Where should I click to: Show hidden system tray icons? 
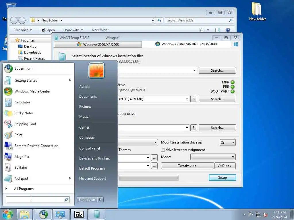coord(244,215)
